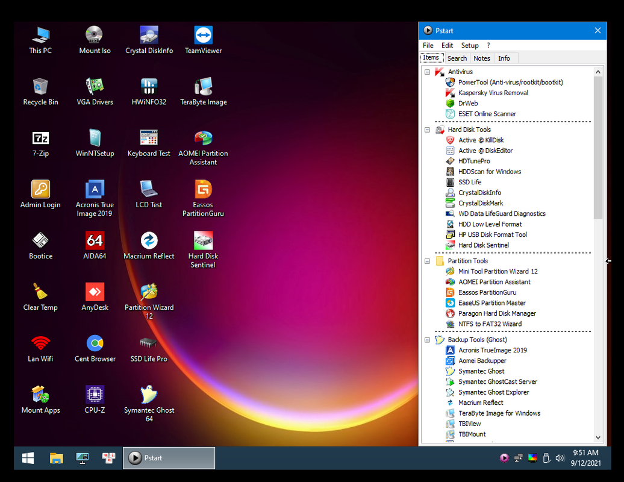Open the Crystal DiskInfo desktop icon
The height and width of the screenshot is (482, 624).
149,40
